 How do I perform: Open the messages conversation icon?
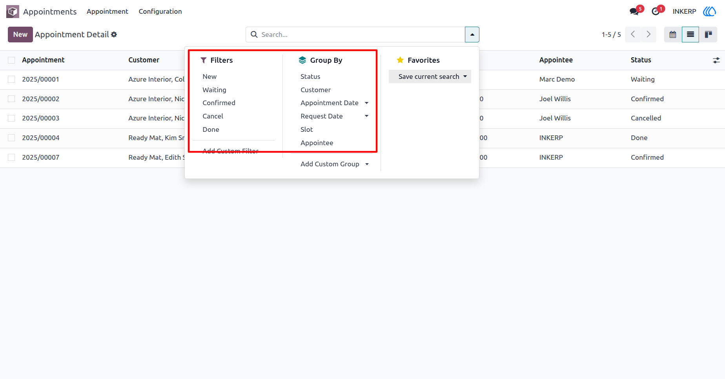point(634,11)
